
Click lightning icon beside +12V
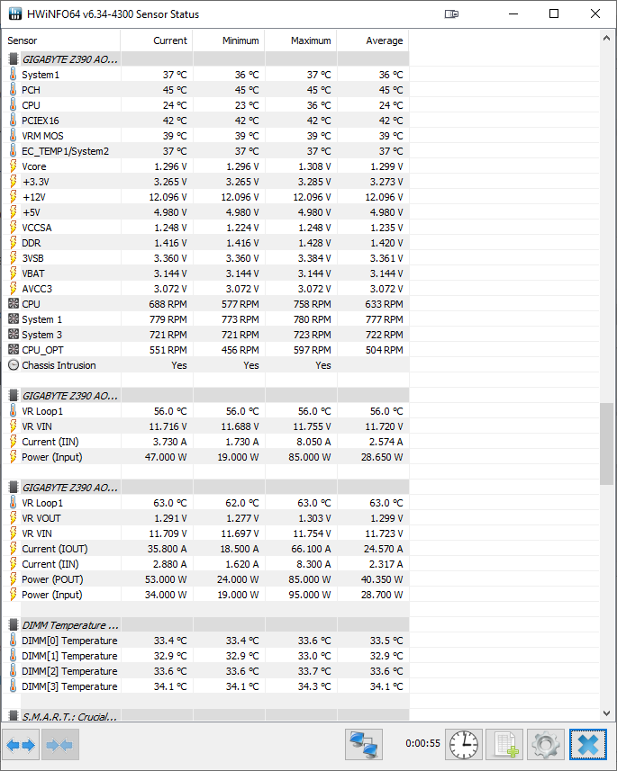click(14, 197)
